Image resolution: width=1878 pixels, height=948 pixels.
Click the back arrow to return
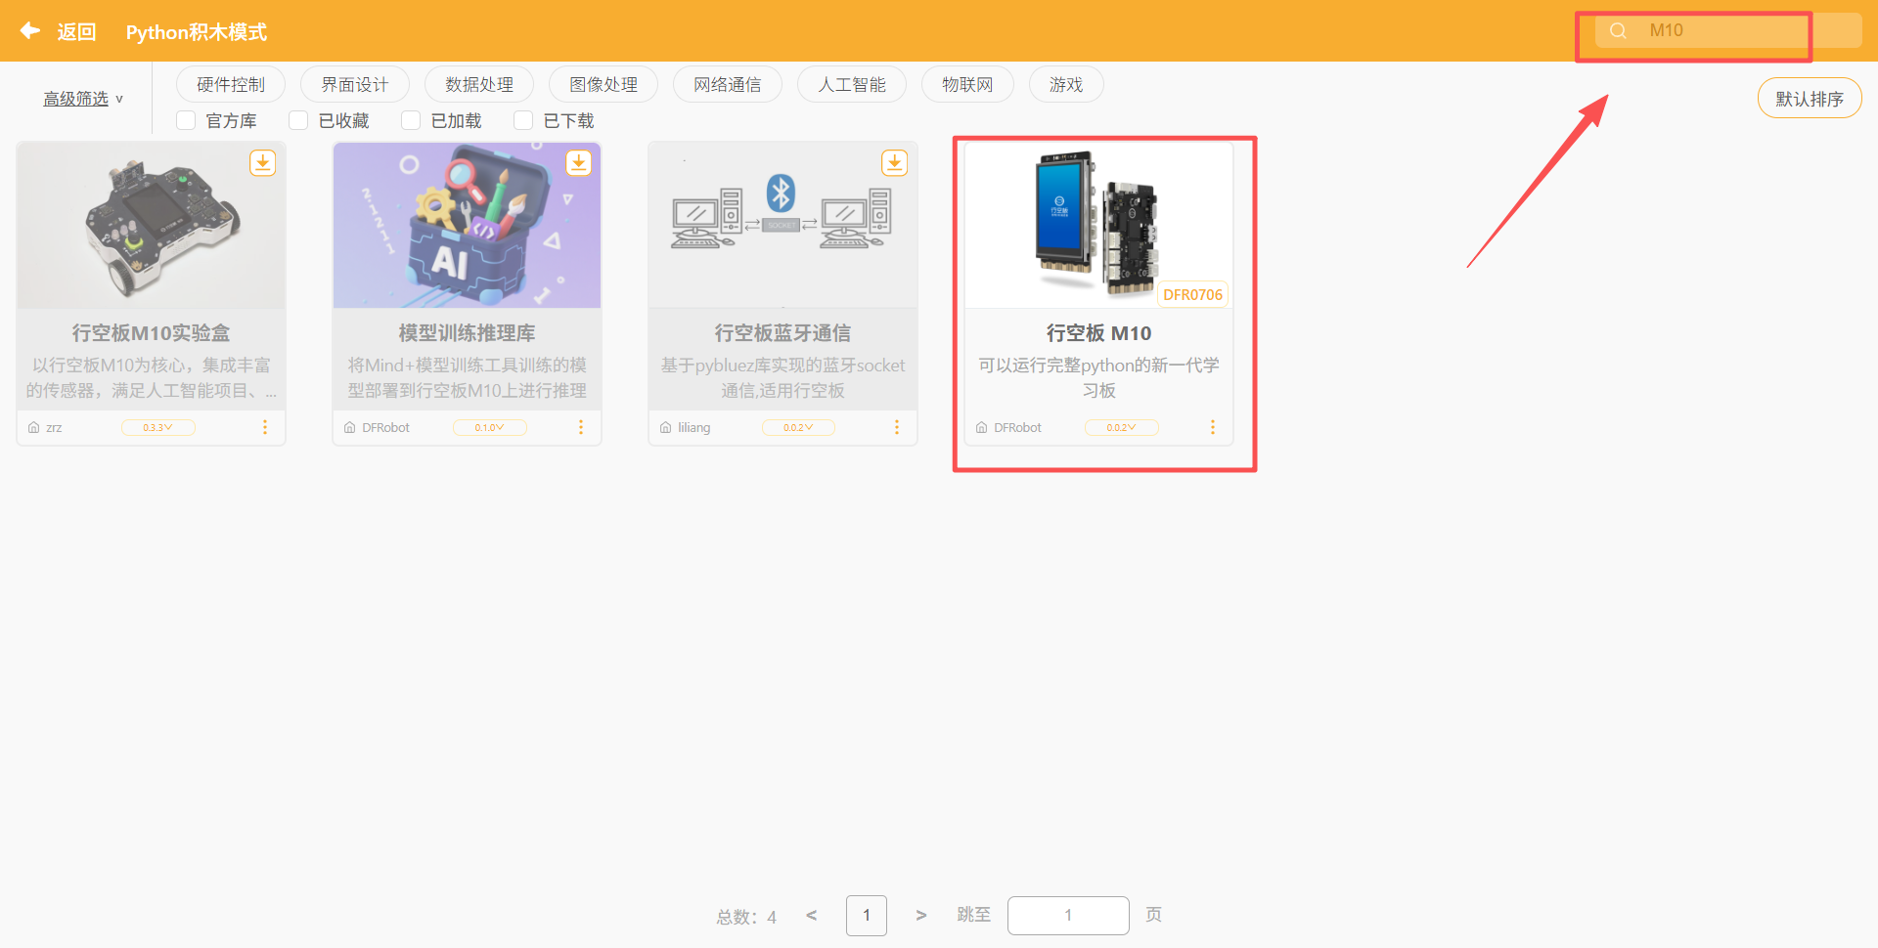tap(29, 30)
